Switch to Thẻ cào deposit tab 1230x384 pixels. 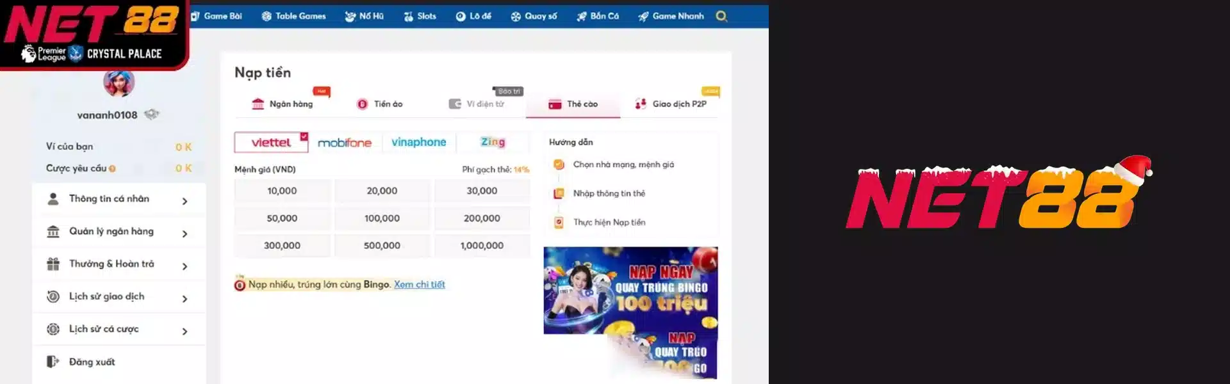573,104
